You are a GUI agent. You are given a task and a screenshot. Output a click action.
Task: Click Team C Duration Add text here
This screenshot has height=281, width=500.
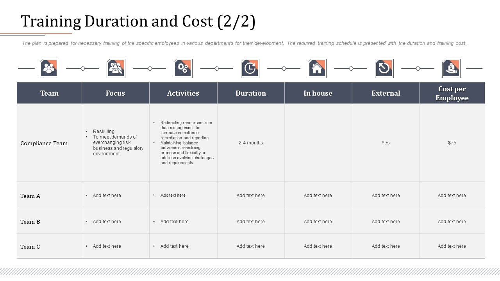251,246
